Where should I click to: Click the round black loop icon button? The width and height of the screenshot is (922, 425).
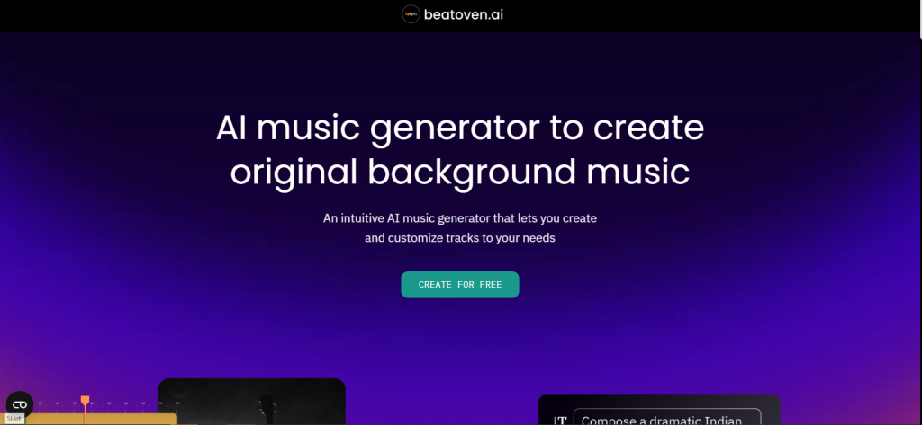click(20, 405)
